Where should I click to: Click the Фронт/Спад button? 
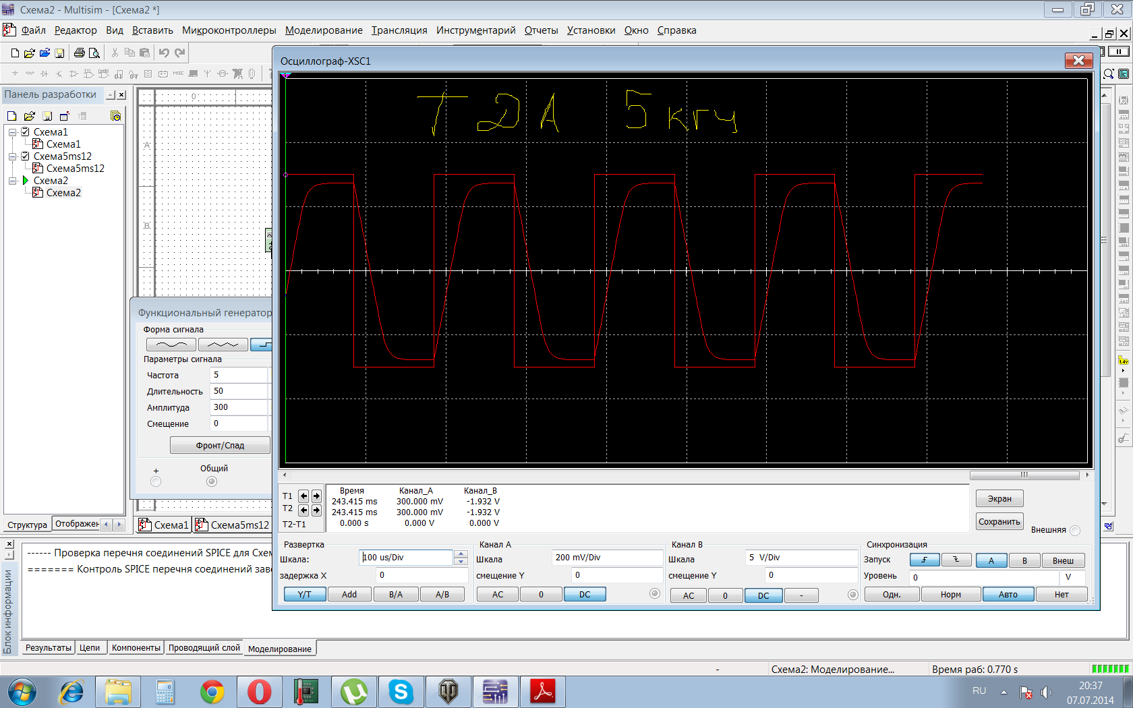click(220, 446)
